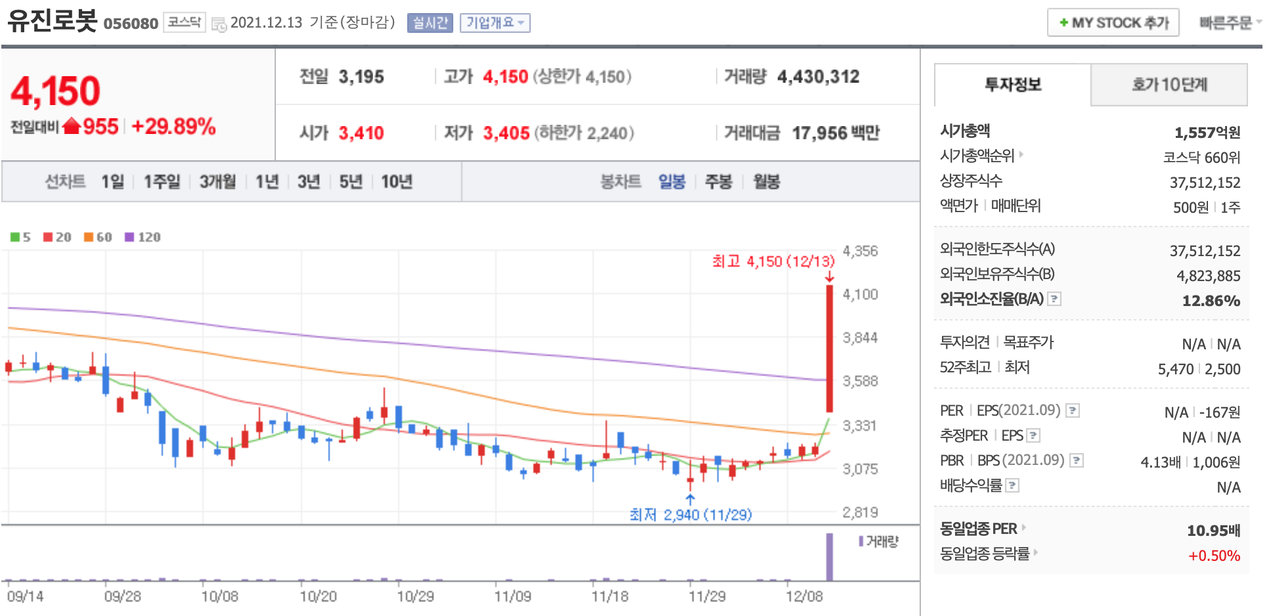
Task: Click the calendar icon beside the date
Action: click(x=219, y=24)
